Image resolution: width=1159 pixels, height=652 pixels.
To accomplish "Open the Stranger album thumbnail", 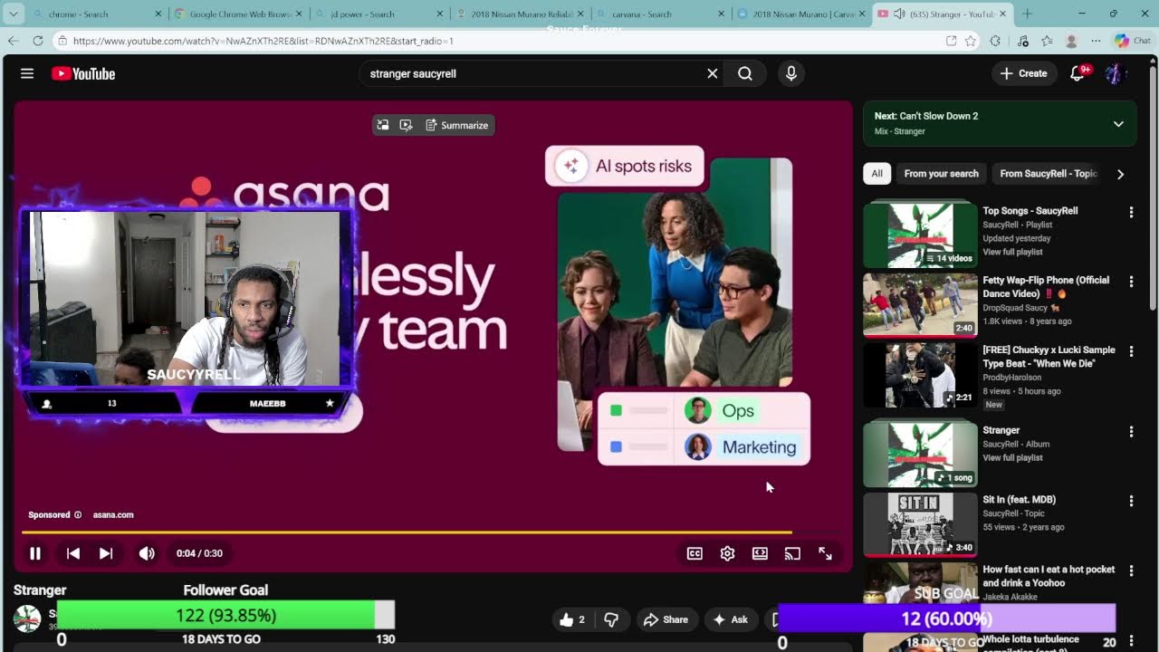I will tap(920, 454).
